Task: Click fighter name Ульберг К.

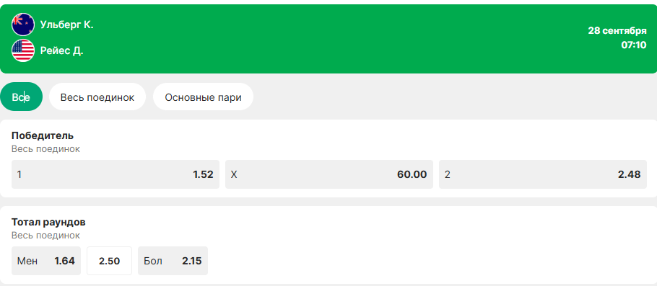Action: (66, 24)
